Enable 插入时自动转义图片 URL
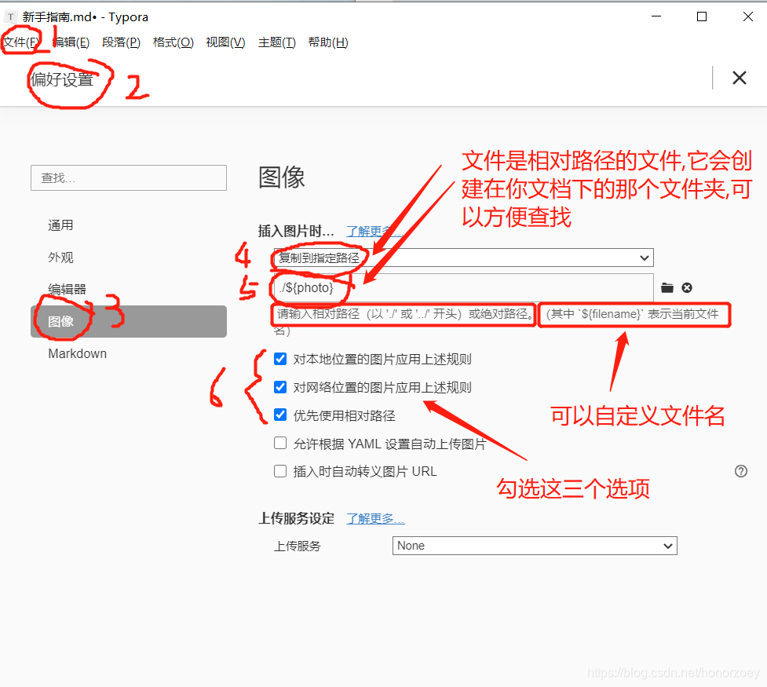The height and width of the screenshot is (687, 767). 280,470
